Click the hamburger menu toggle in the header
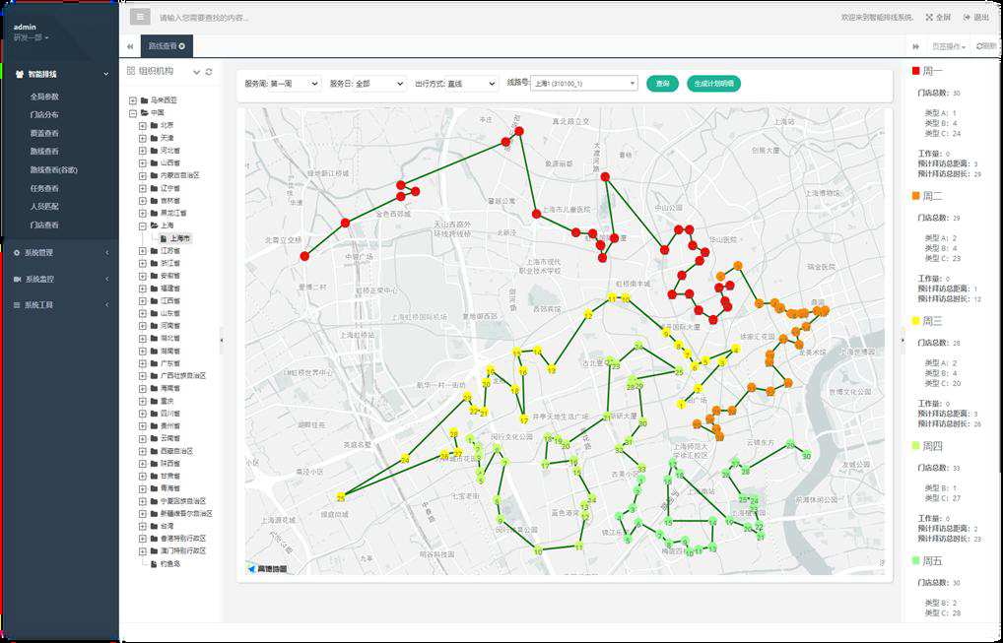This screenshot has width=1003, height=643. [x=140, y=17]
